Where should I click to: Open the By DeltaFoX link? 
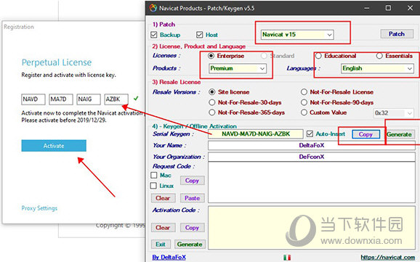(x=169, y=258)
